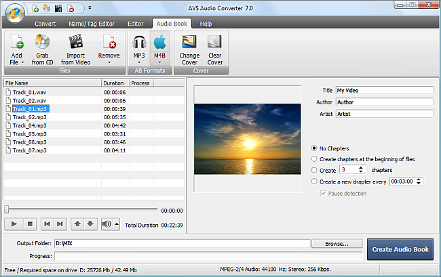
Task: Click the quick-access Grab from CD icon
Action: (46, 8)
